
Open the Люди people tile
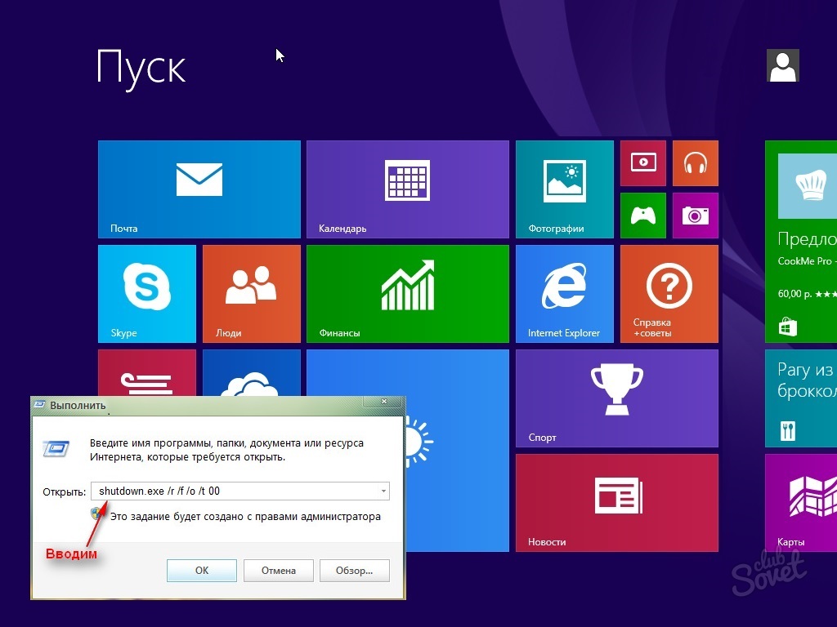point(251,293)
